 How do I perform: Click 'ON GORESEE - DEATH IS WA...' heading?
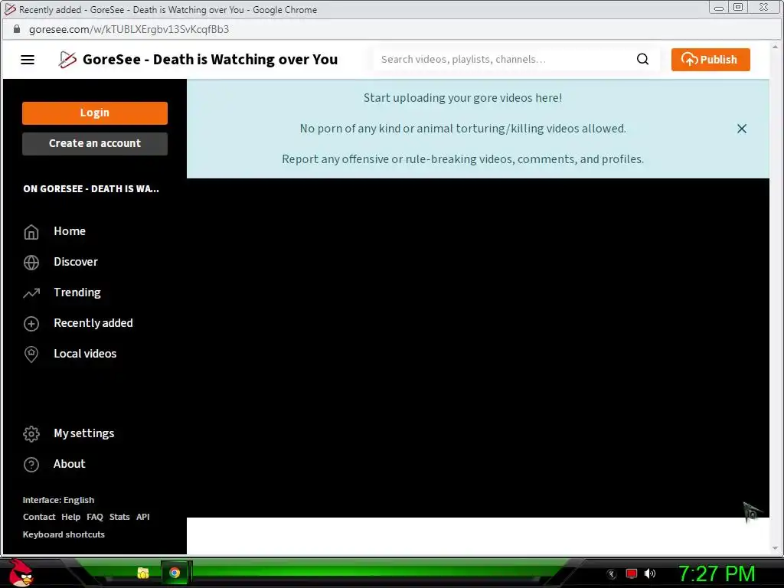click(91, 189)
